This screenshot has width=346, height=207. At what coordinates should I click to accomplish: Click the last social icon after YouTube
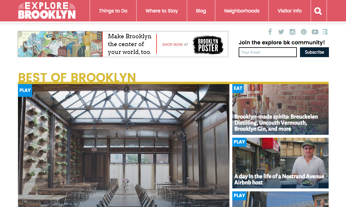pos(325,32)
